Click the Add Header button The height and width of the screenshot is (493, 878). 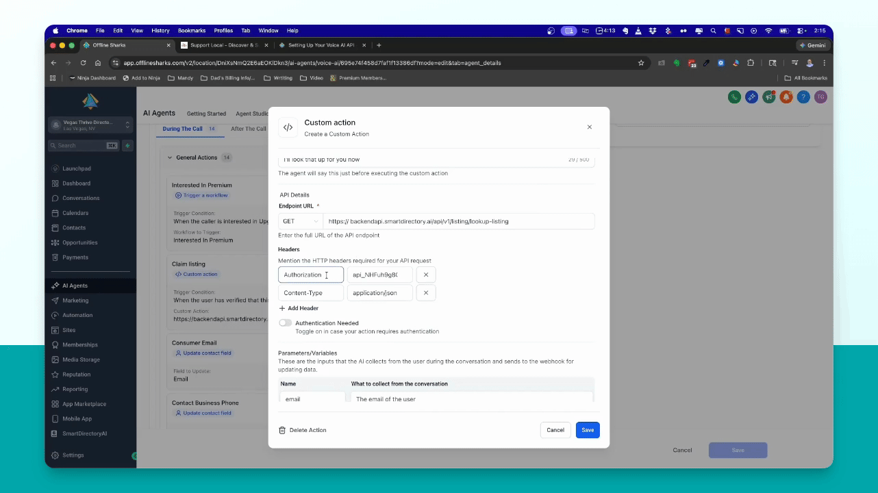pyautogui.click(x=299, y=308)
